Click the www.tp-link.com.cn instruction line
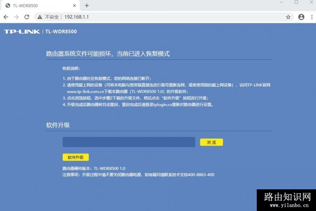The height and width of the screenshot is (211, 316). pos(127,91)
